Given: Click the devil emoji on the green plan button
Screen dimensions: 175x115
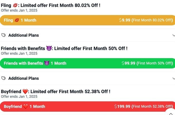Looking at the screenshot, I should [x=47, y=63].
